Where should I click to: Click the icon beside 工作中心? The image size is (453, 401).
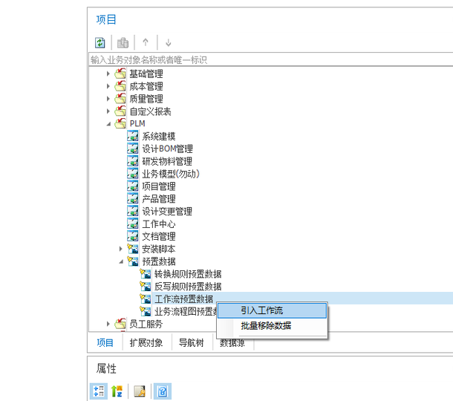tap(133, 224)
